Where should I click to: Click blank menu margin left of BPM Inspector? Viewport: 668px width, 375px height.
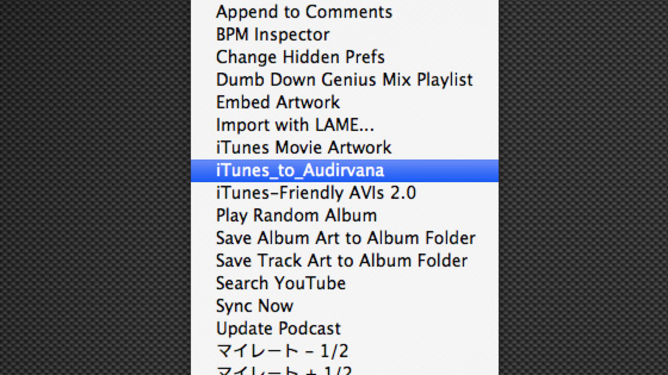pyautogui.click(x=203, y=34)
